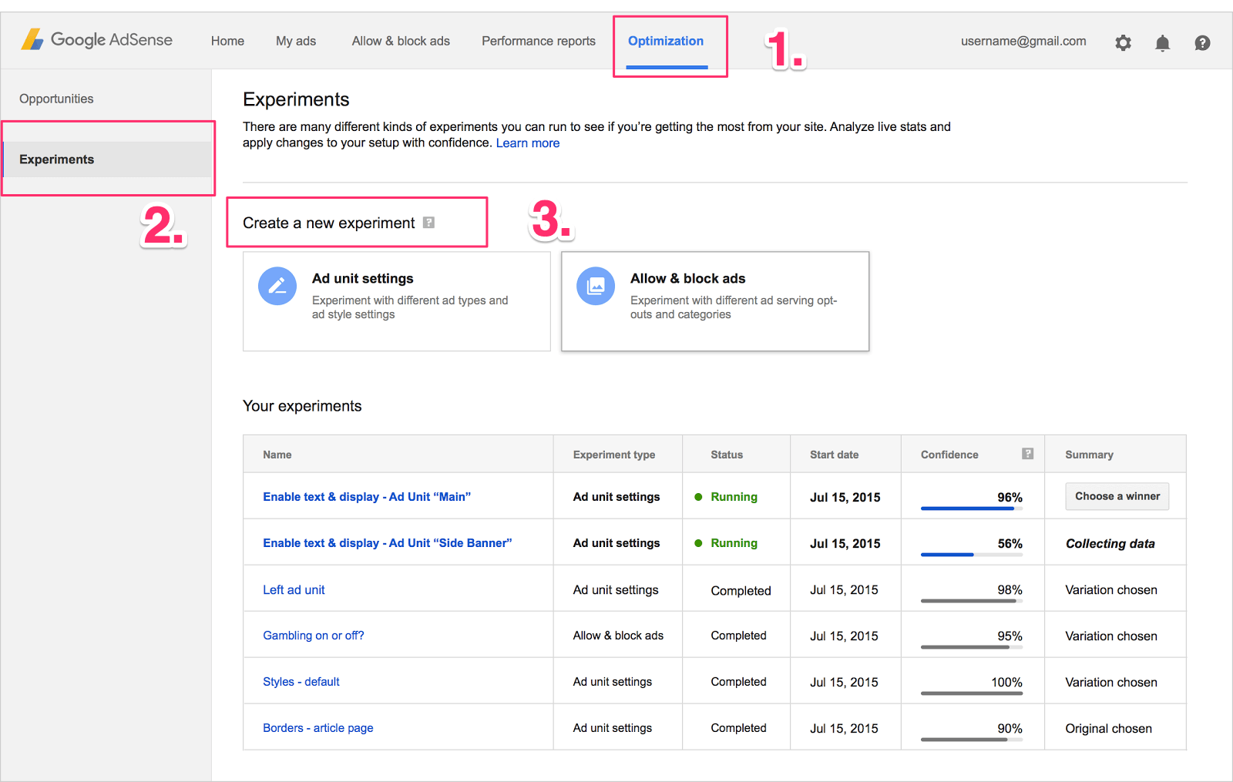Open the My ads tab
Viewport: 1233px width, 782px height.
(x=295, y=41)
